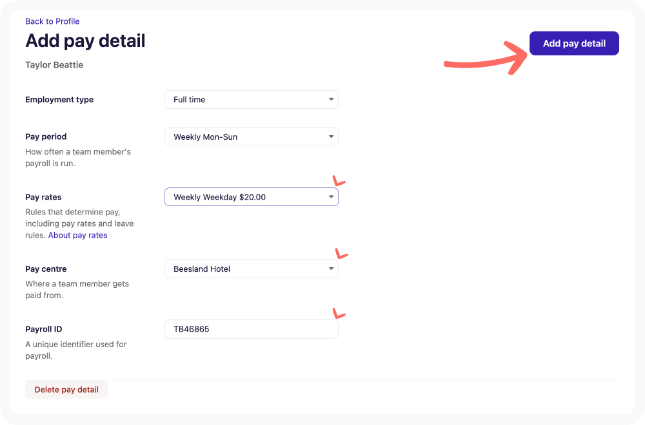Click the Employment type field label
Screen dimensions: 645x425
point(59,100)
